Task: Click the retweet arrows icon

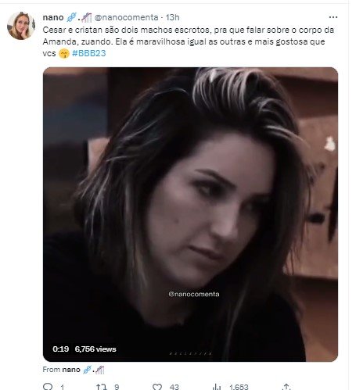Action: (x=102, y=387)
